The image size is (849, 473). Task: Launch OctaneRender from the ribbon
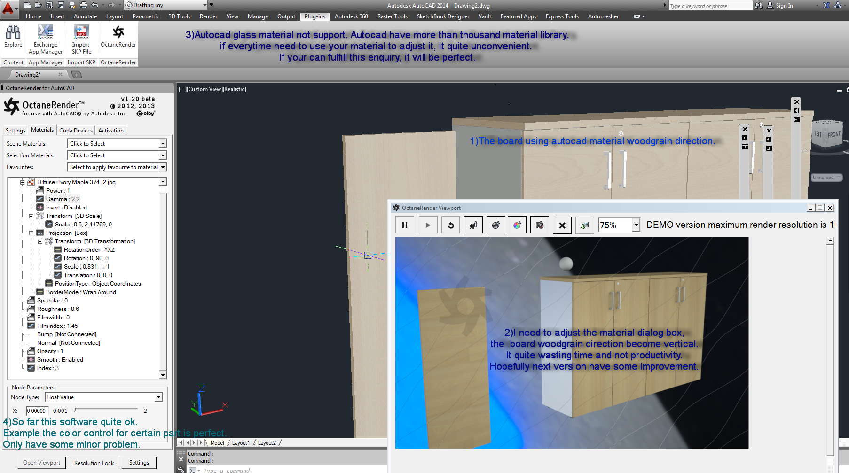point(118,37)
